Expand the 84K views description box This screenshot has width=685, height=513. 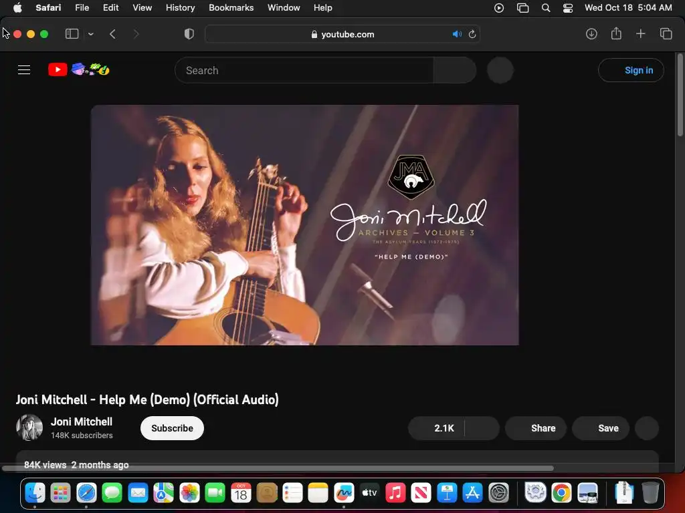pyautogui.click(x=337, y=461)
